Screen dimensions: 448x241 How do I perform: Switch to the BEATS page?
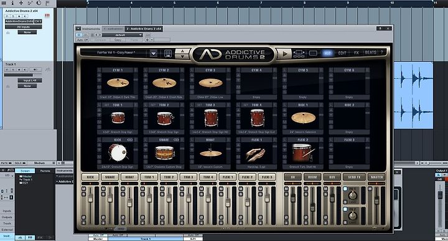371,52
